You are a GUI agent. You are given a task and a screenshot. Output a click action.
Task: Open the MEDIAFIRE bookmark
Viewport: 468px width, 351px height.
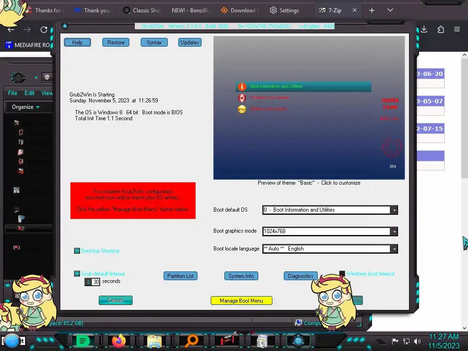(28, 45)
